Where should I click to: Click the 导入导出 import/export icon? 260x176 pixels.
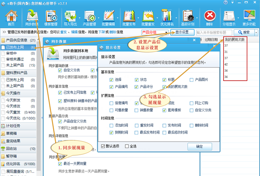coord(71,16)
